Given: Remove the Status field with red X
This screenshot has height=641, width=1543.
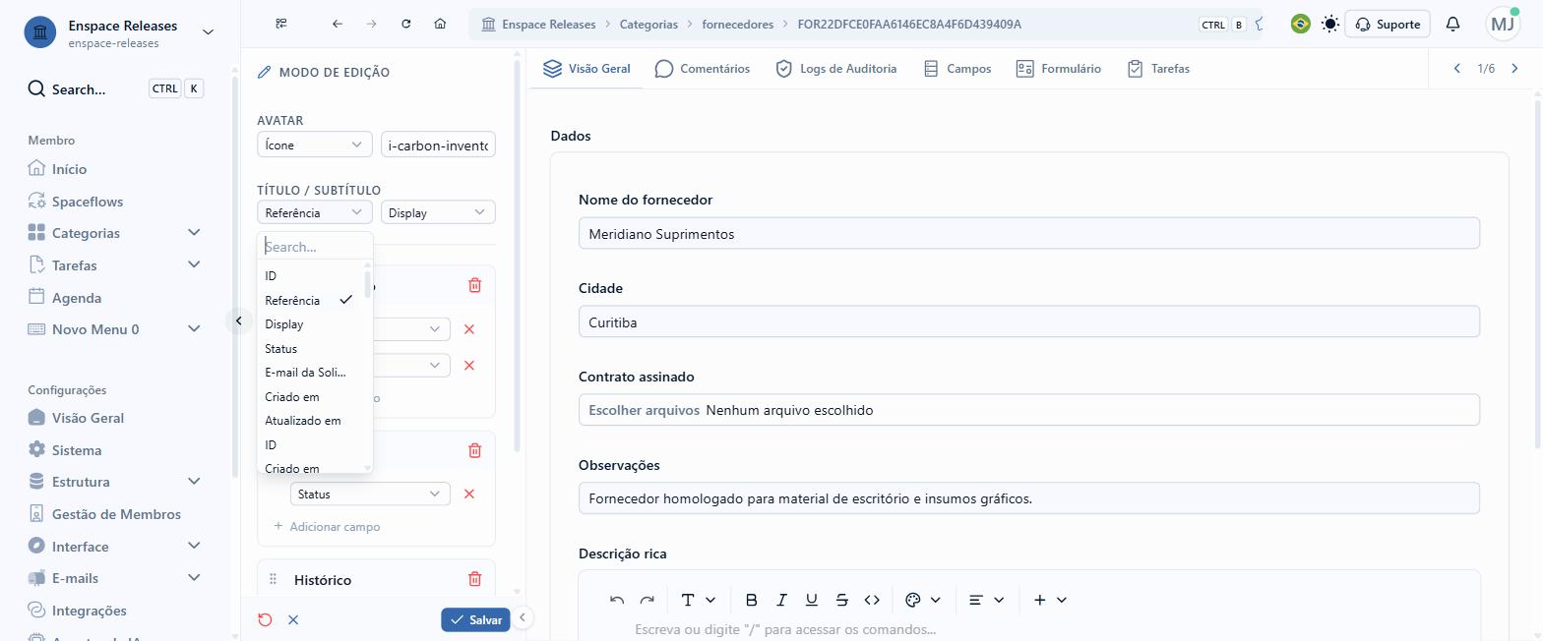Looking at the screenshot, I should point(469,494).
